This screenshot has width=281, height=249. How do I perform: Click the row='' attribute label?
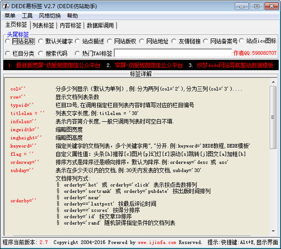tap(18, 97)
